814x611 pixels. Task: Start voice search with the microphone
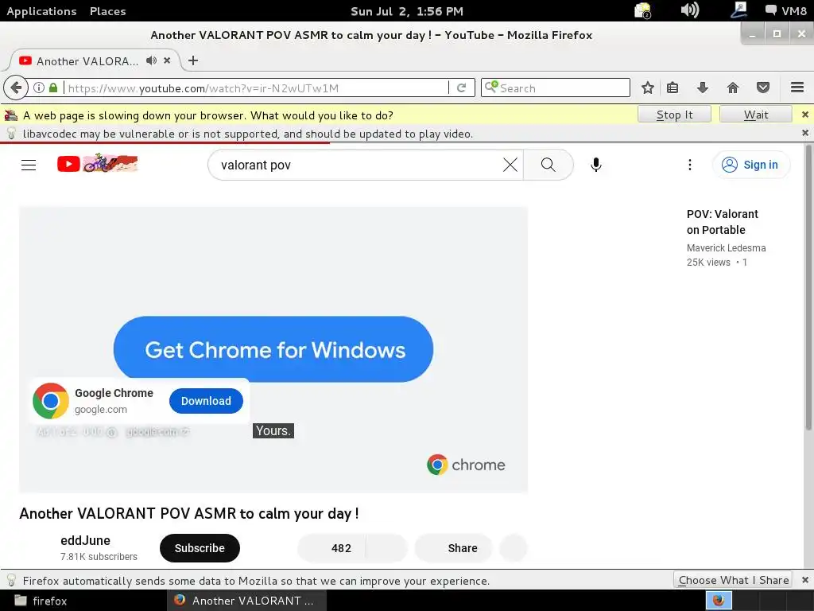pyautogui.click(x=596, y=165)
